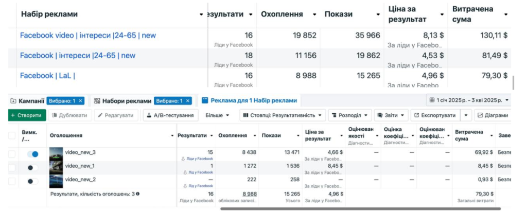Open the Набір реклами column header dropdown
Image resolution: width=527 pixels, height=211 pixels.
[x=201, y=14]
